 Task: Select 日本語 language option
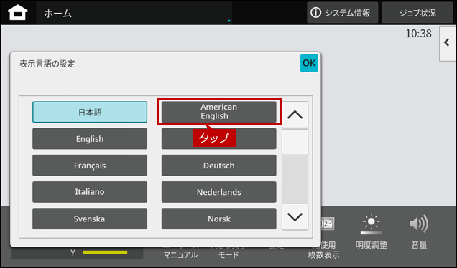(x=90, y=113)
